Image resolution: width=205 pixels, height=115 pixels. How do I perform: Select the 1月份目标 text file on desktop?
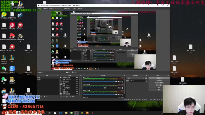point(4,26)
